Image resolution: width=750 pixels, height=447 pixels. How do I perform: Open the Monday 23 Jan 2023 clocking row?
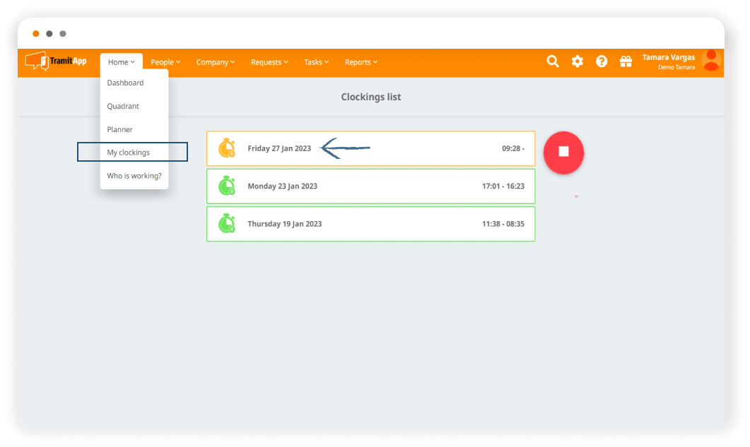click(370, 186)
